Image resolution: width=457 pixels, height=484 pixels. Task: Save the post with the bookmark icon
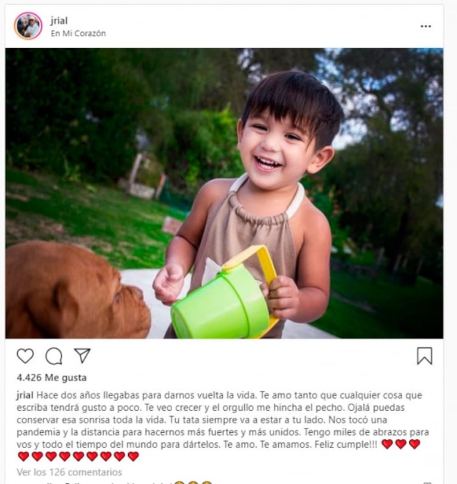pyautogui.click(x=425, y=356)
